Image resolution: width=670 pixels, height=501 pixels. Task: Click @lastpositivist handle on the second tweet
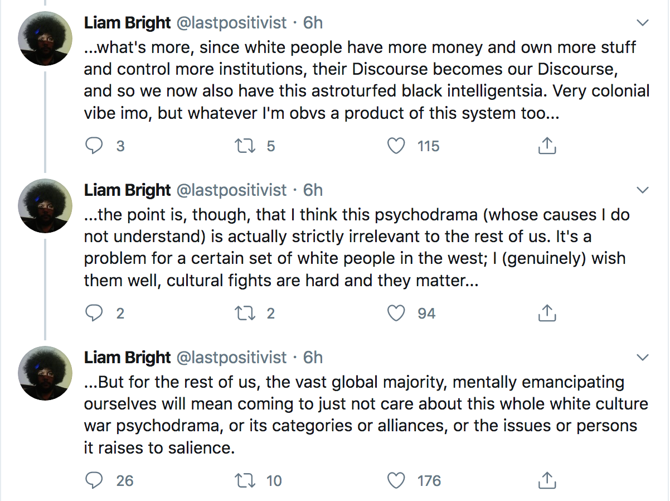231,190
